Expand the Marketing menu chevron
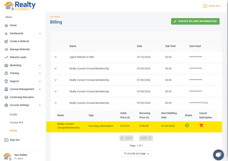Image resolution: width=228 pixels, height=161 pixels. pyautogui.click(x=40, y=65)
